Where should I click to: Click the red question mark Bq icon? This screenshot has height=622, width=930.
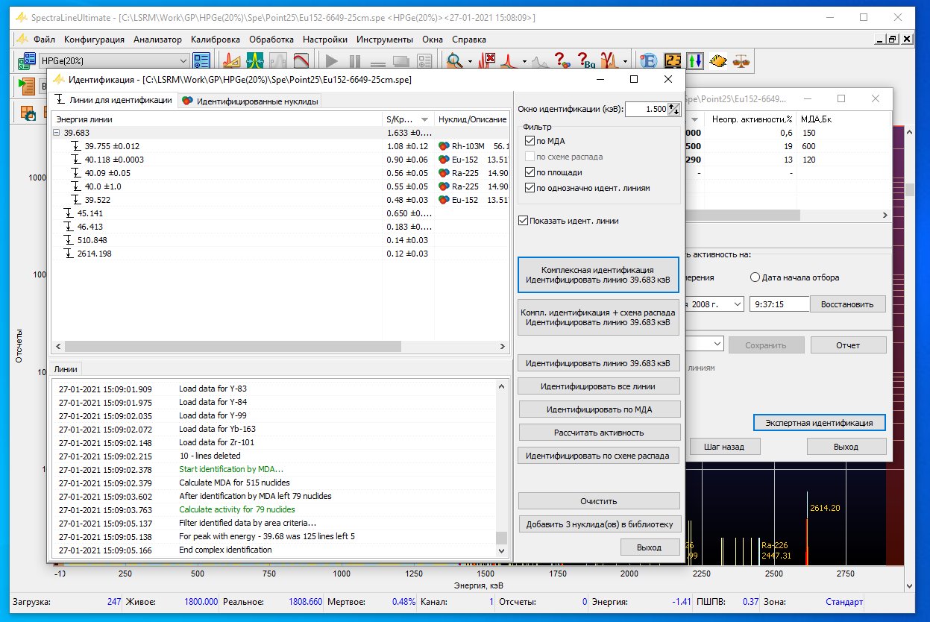click(x=585, y=61)
